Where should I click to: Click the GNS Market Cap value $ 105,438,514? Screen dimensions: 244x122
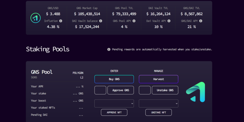click(87, 14)
